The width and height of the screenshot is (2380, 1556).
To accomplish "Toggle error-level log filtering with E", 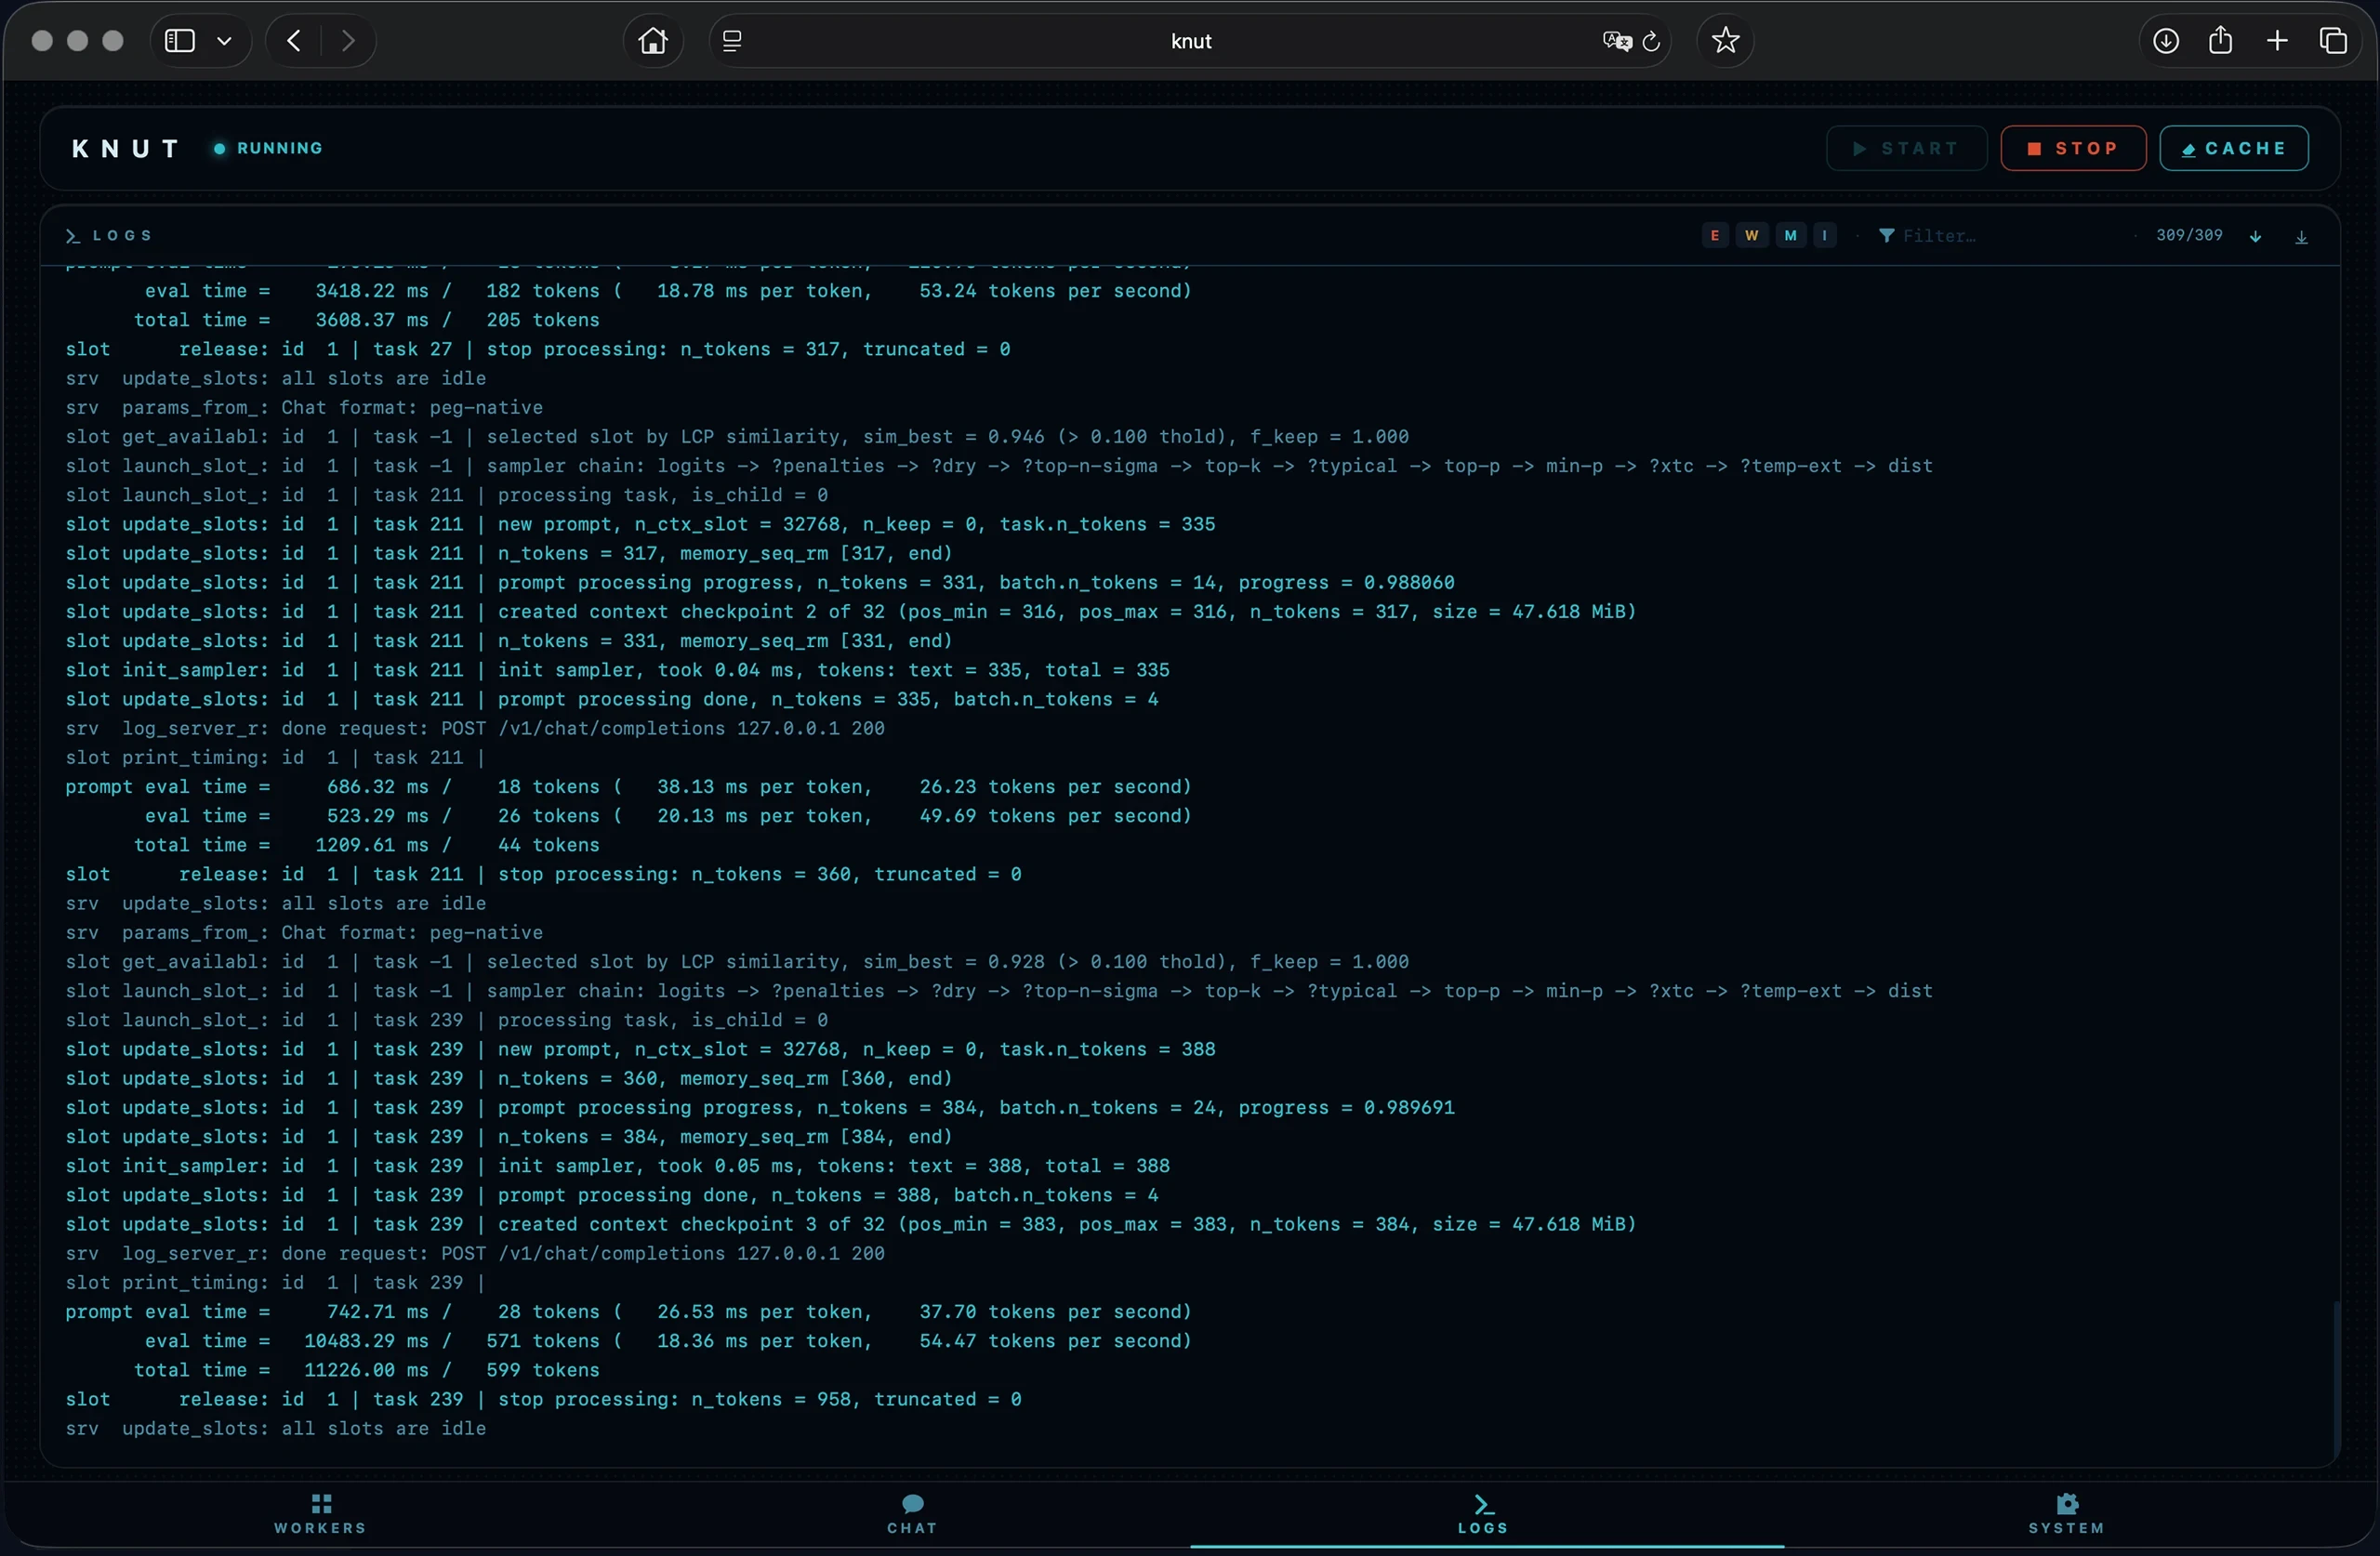I will pyautogui.click(x=1714, y=235).
